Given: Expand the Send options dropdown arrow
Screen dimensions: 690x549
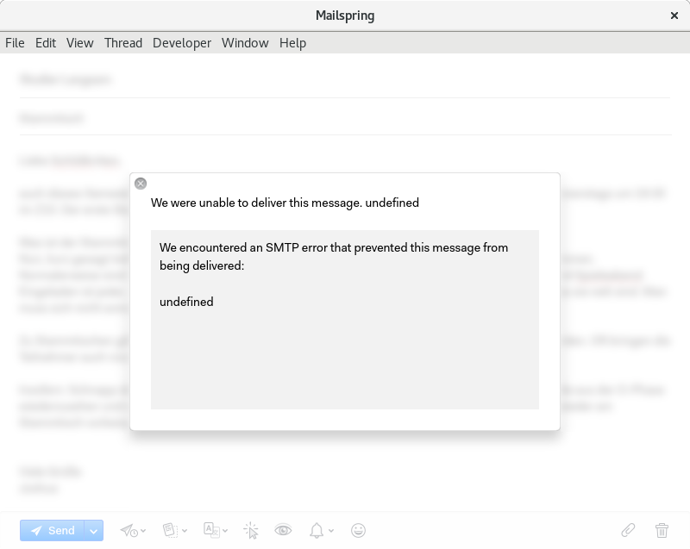Looking at the screenshot, I should click(94, 531).
